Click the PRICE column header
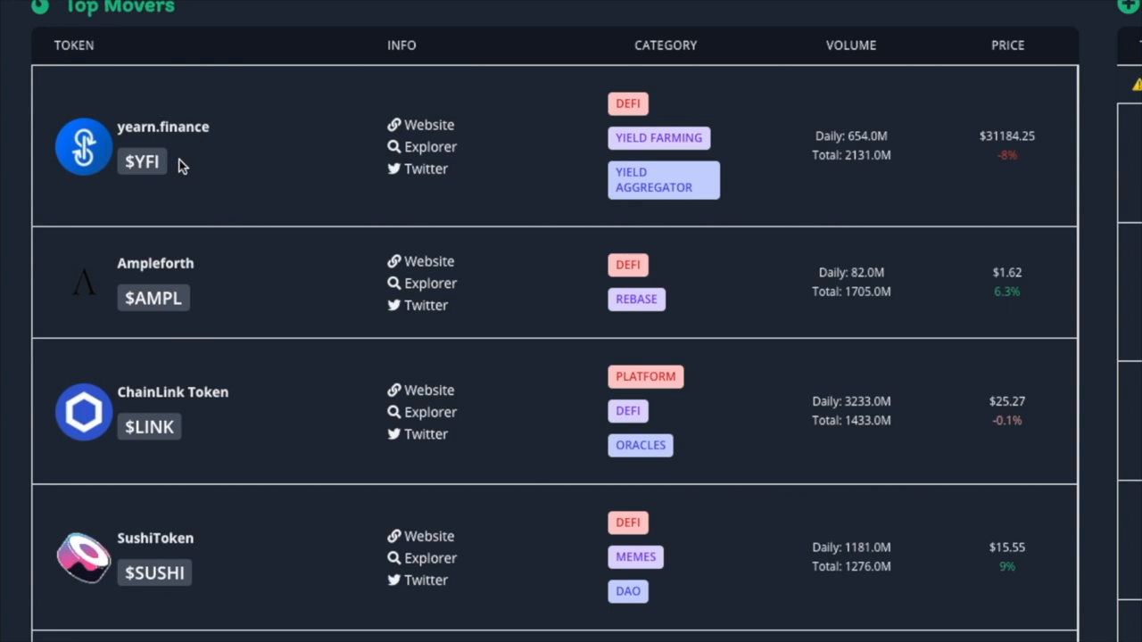This screenshot has height=642, width=1142. tap(1007, 45)
